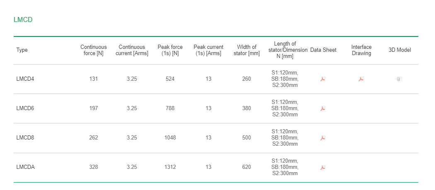Open the LMCDA data sheet PDF
The width and height of the screenshot is (435, 190).
point(323,167)
